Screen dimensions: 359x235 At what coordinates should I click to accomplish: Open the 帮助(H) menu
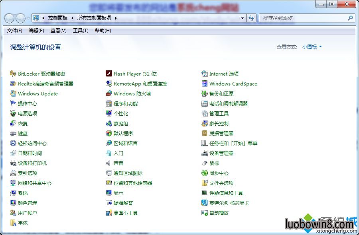pyautogui.click(x=103, y=31)
